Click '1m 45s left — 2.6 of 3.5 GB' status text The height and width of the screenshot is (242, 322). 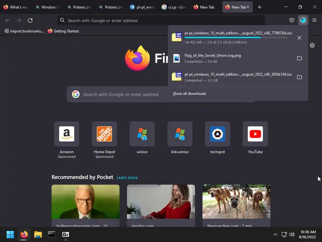[x=216, y=43]
